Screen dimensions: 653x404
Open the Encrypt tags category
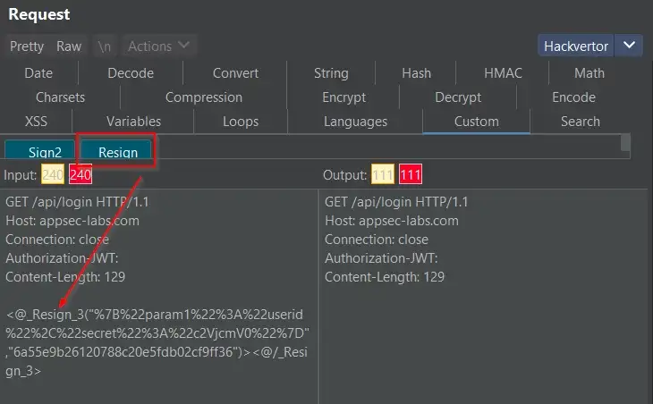[x=344, y=97]
